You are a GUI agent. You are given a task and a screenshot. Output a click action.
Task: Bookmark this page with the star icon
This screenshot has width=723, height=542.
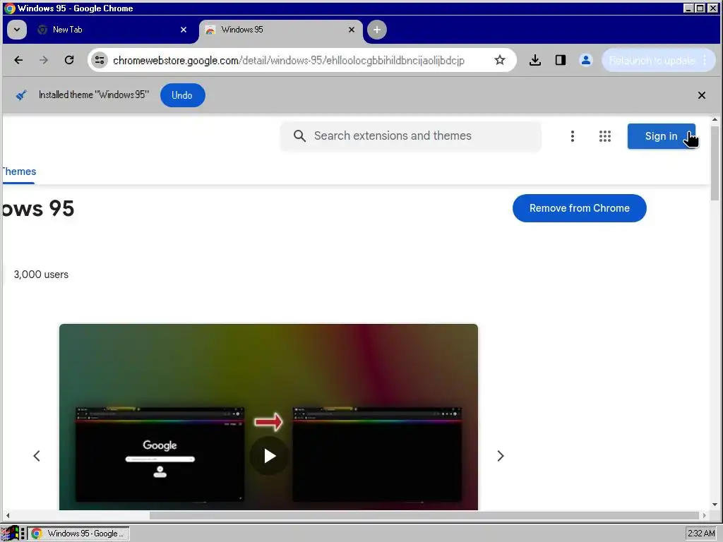pos(500,60)
